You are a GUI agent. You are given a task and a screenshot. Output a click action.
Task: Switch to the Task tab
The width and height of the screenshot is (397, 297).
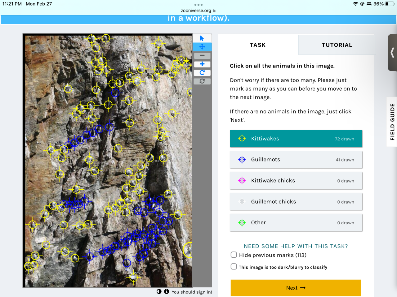tap(258, 45)
